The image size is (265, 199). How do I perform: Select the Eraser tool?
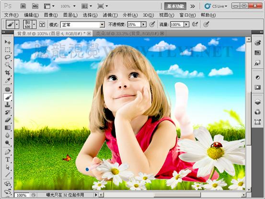pos(8,120)
